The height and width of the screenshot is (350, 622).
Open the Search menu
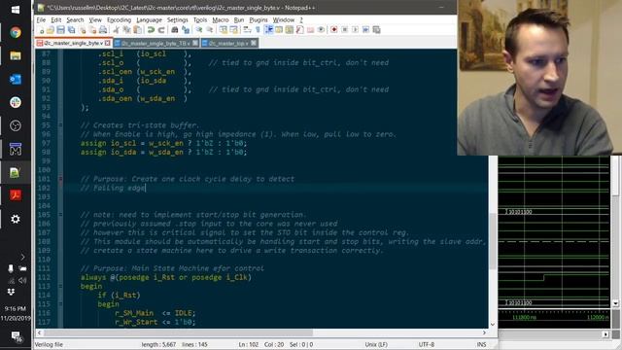click(75, 19)
